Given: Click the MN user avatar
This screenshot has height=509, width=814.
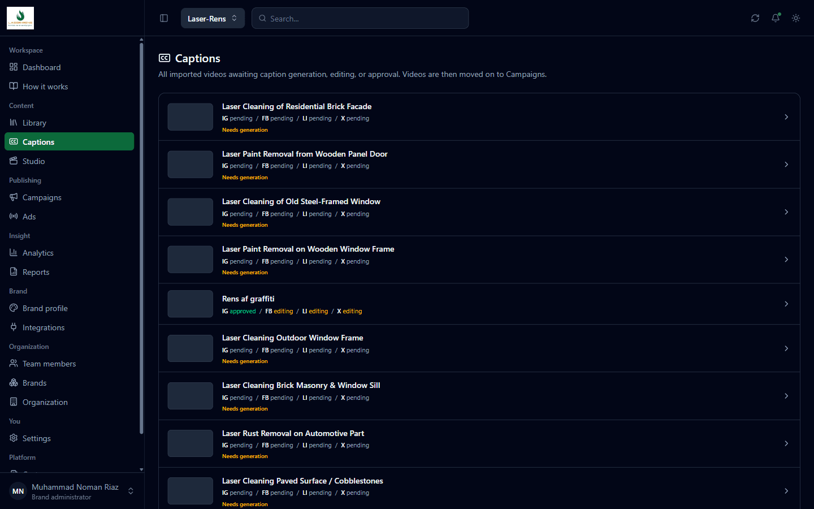Looking at the screenshot, I should [x=18, y=491].
